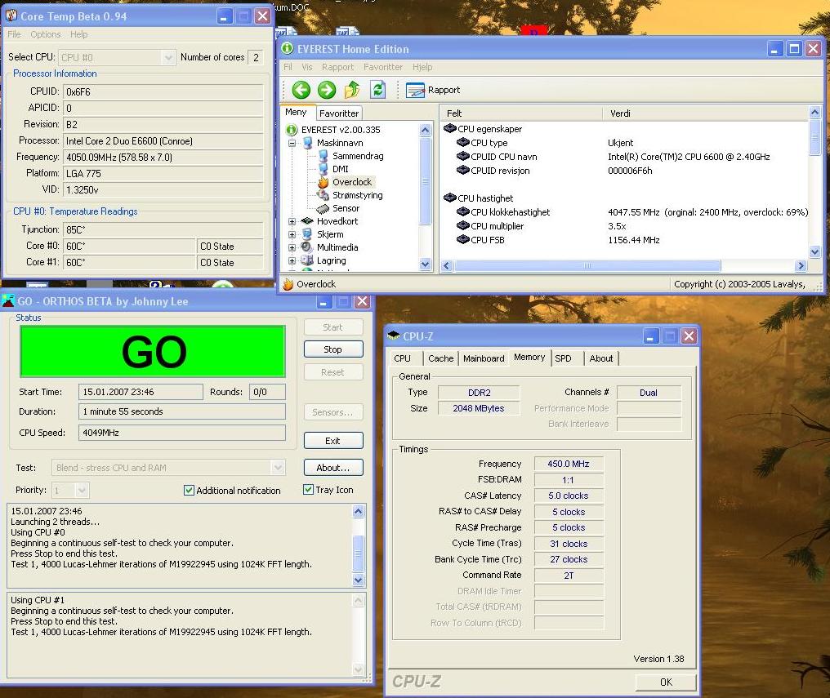Click the ORTHOS title bar icon
Image resolution: width=830 pixels, height=698 pixels.
coord(8,301)
